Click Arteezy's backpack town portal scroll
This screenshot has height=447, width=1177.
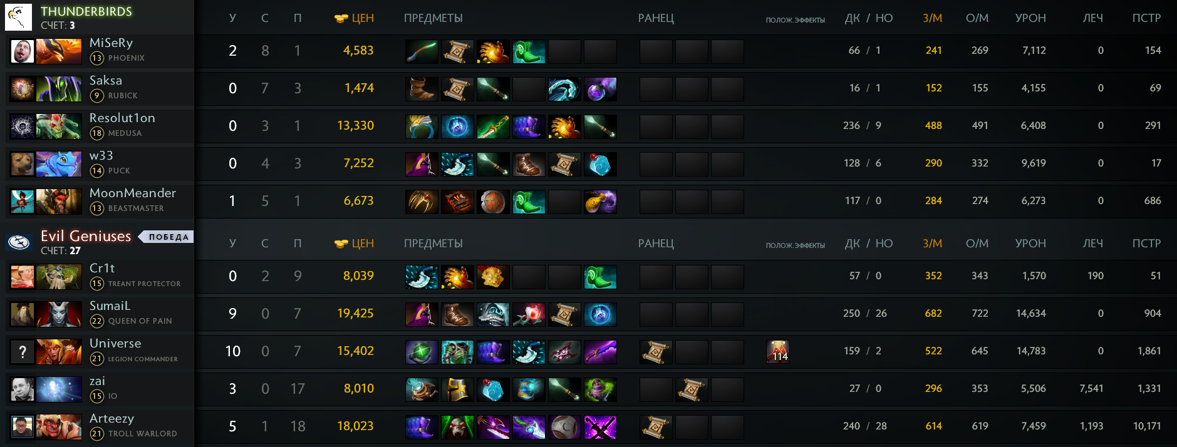(656, 427)
